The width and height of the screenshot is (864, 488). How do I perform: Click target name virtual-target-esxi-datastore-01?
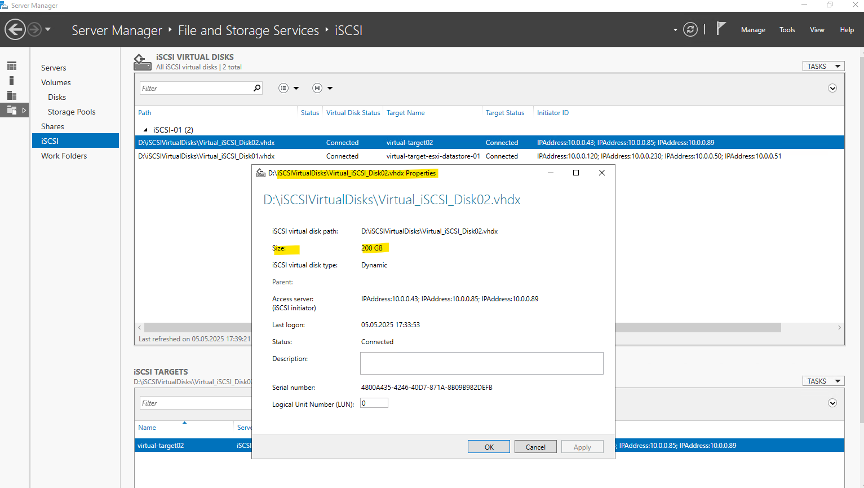tap(433, 156)
